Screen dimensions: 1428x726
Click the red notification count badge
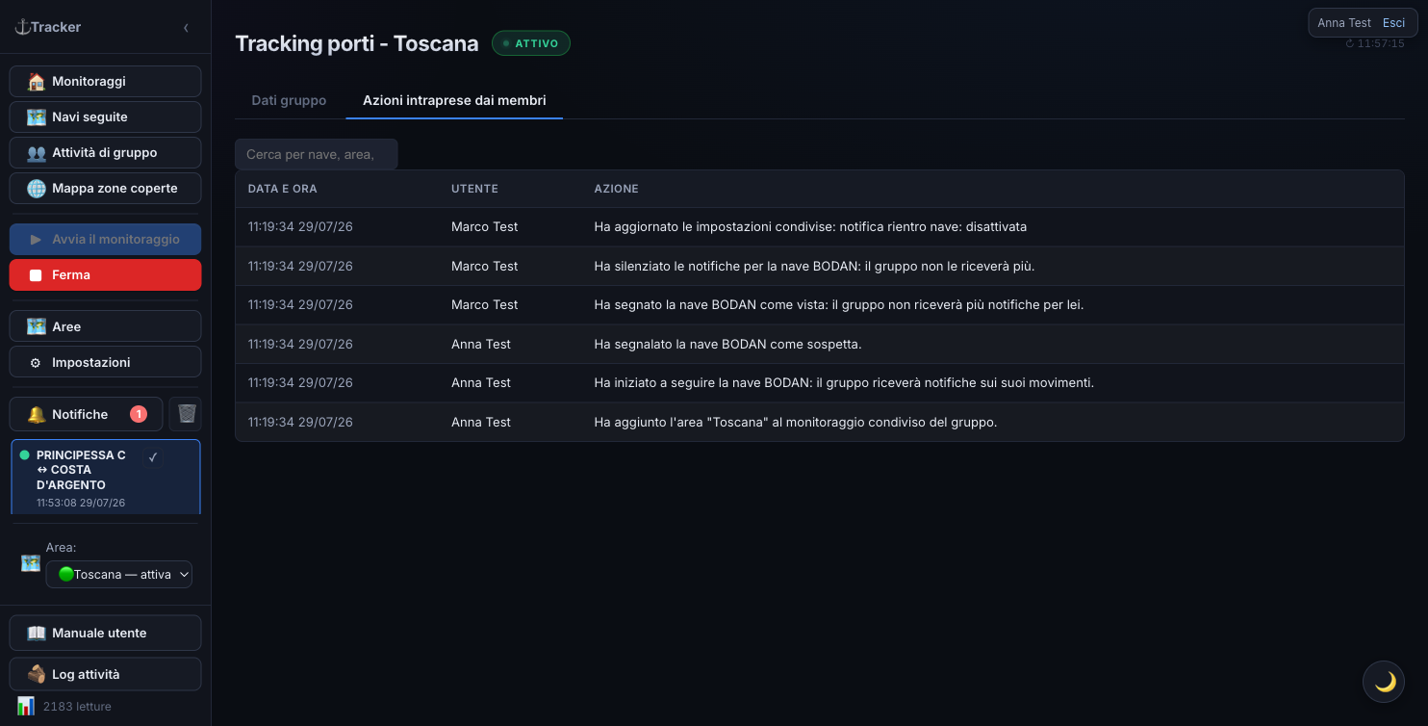[139, 414]
